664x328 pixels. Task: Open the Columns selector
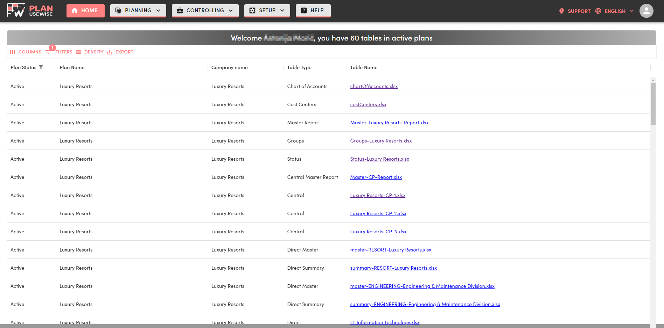click(26, 52)
